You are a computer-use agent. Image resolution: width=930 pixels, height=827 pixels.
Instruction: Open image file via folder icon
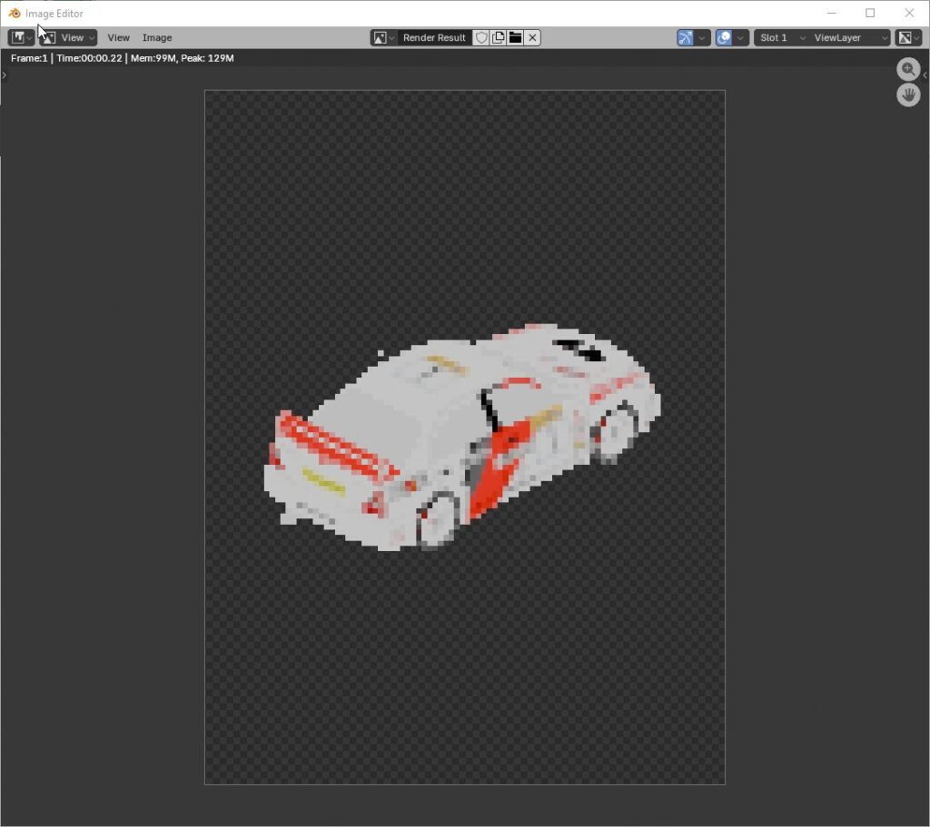[515, 37]
